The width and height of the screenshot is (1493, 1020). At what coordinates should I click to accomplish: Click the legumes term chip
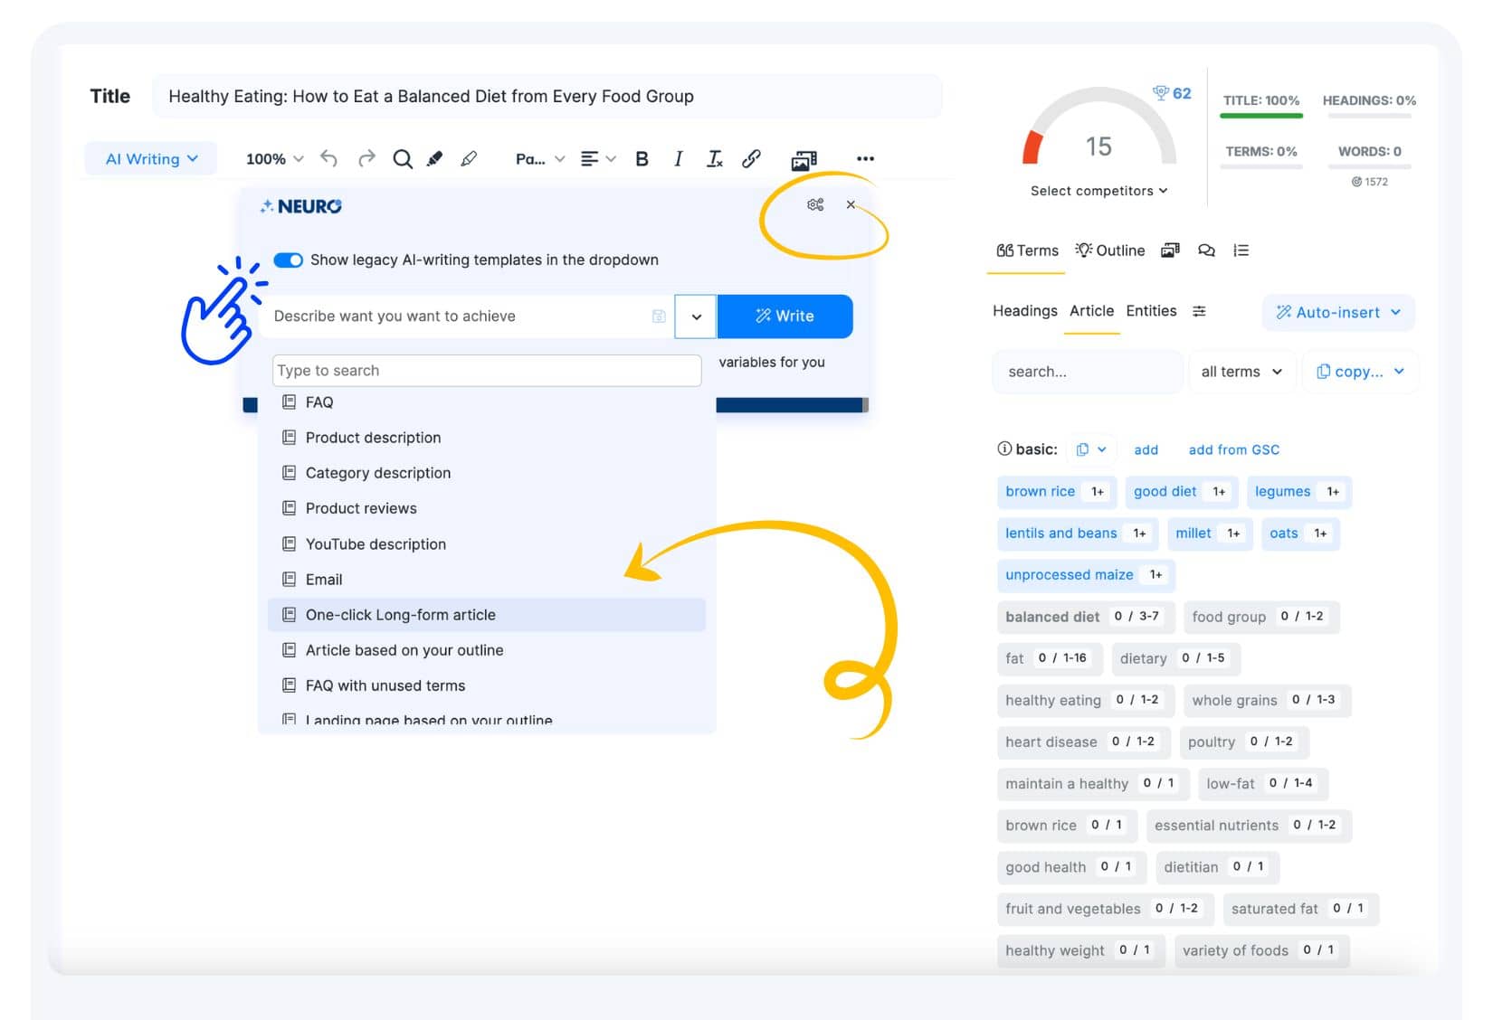click(x=1298, y=492)
